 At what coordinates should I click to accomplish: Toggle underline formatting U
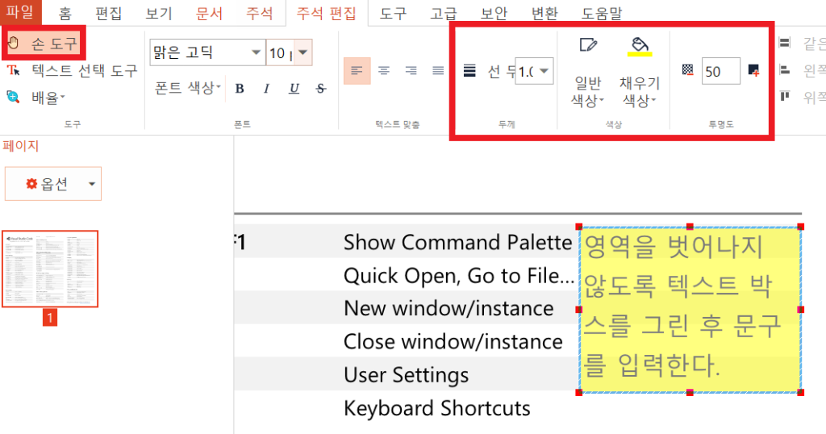coord(294,89)
